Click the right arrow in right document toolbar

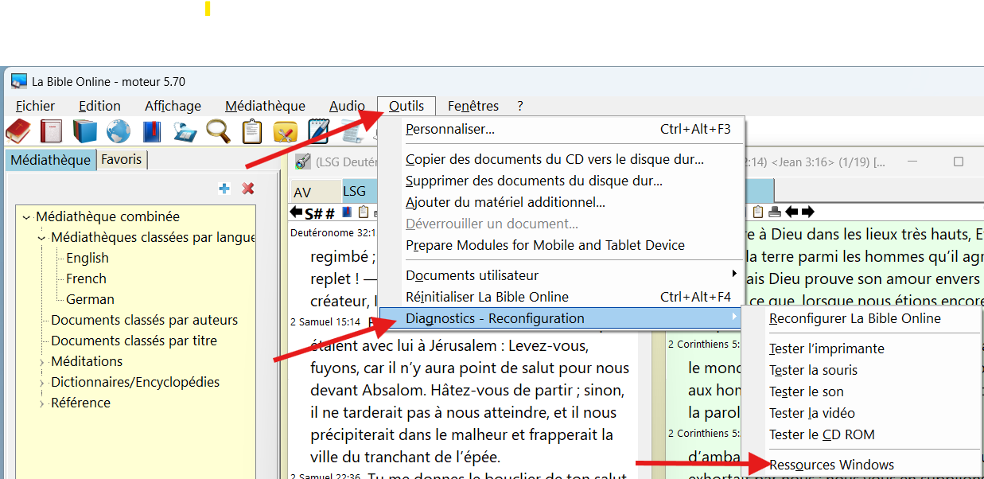tap(807, 212)
